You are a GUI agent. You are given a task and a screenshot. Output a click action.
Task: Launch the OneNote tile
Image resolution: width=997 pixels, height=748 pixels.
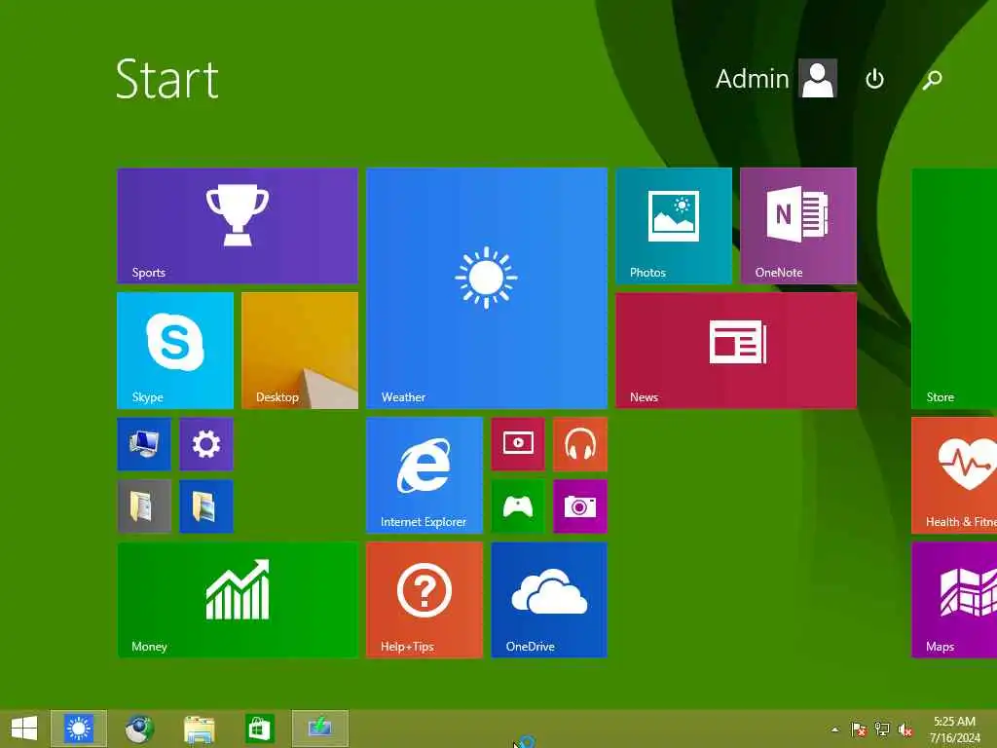[x=798, y=226]
